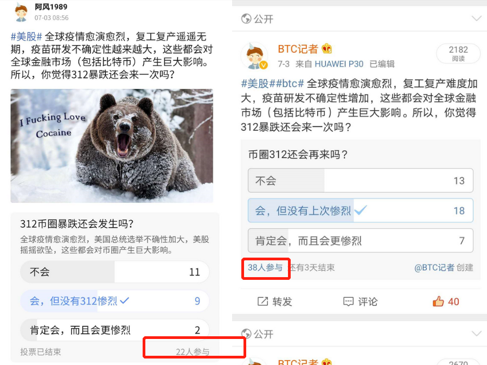This screenshot has height=365, width=487.
Task: Click the #美股# hashtag in 阿风1989's post
Action: tap(27, 36)
